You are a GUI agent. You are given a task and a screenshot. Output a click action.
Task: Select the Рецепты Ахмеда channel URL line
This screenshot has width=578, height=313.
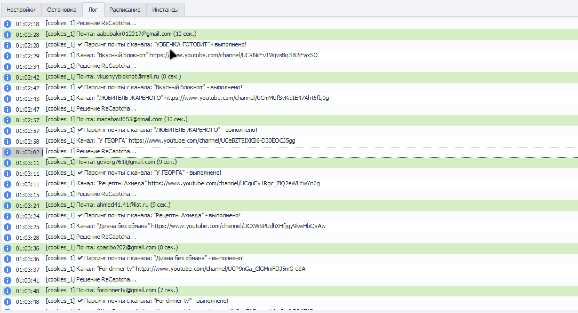(182, 183)
